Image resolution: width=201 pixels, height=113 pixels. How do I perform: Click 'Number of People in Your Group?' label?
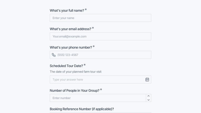coord(75,91)
